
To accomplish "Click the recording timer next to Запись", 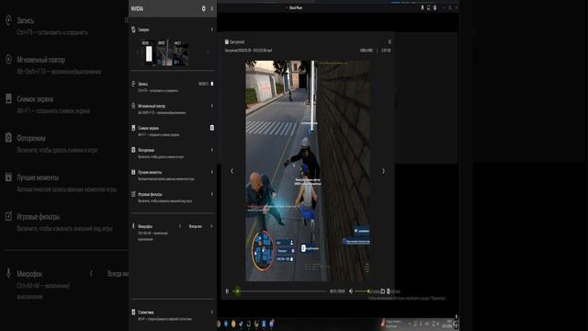I will pos(203,84).
